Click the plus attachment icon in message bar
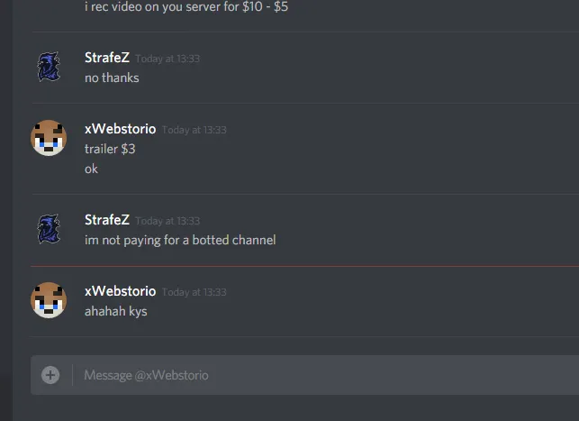This screenshot has width=579, height=421. coord(50,375)
